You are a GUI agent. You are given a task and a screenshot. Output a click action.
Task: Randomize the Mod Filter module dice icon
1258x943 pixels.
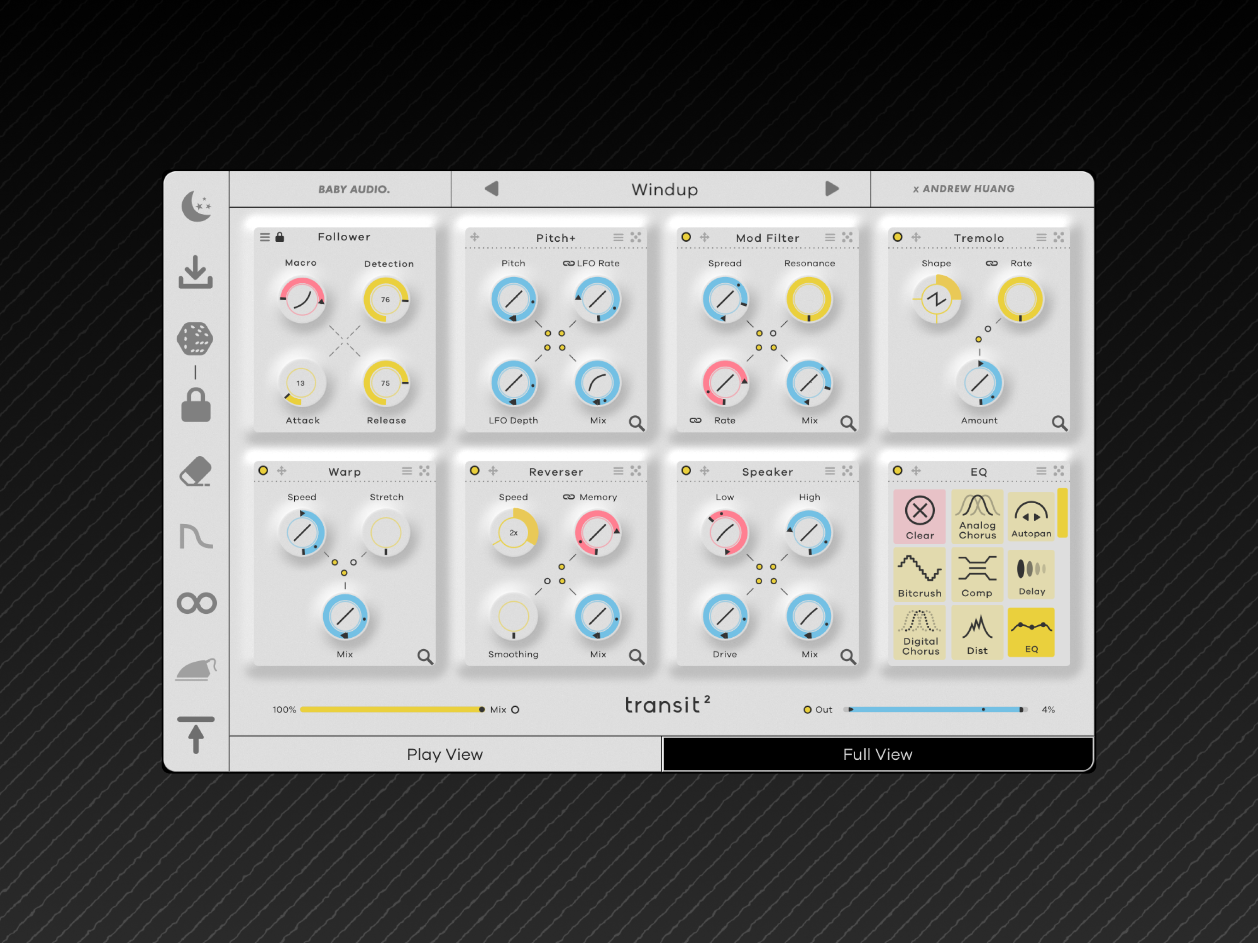coord(847,237)
